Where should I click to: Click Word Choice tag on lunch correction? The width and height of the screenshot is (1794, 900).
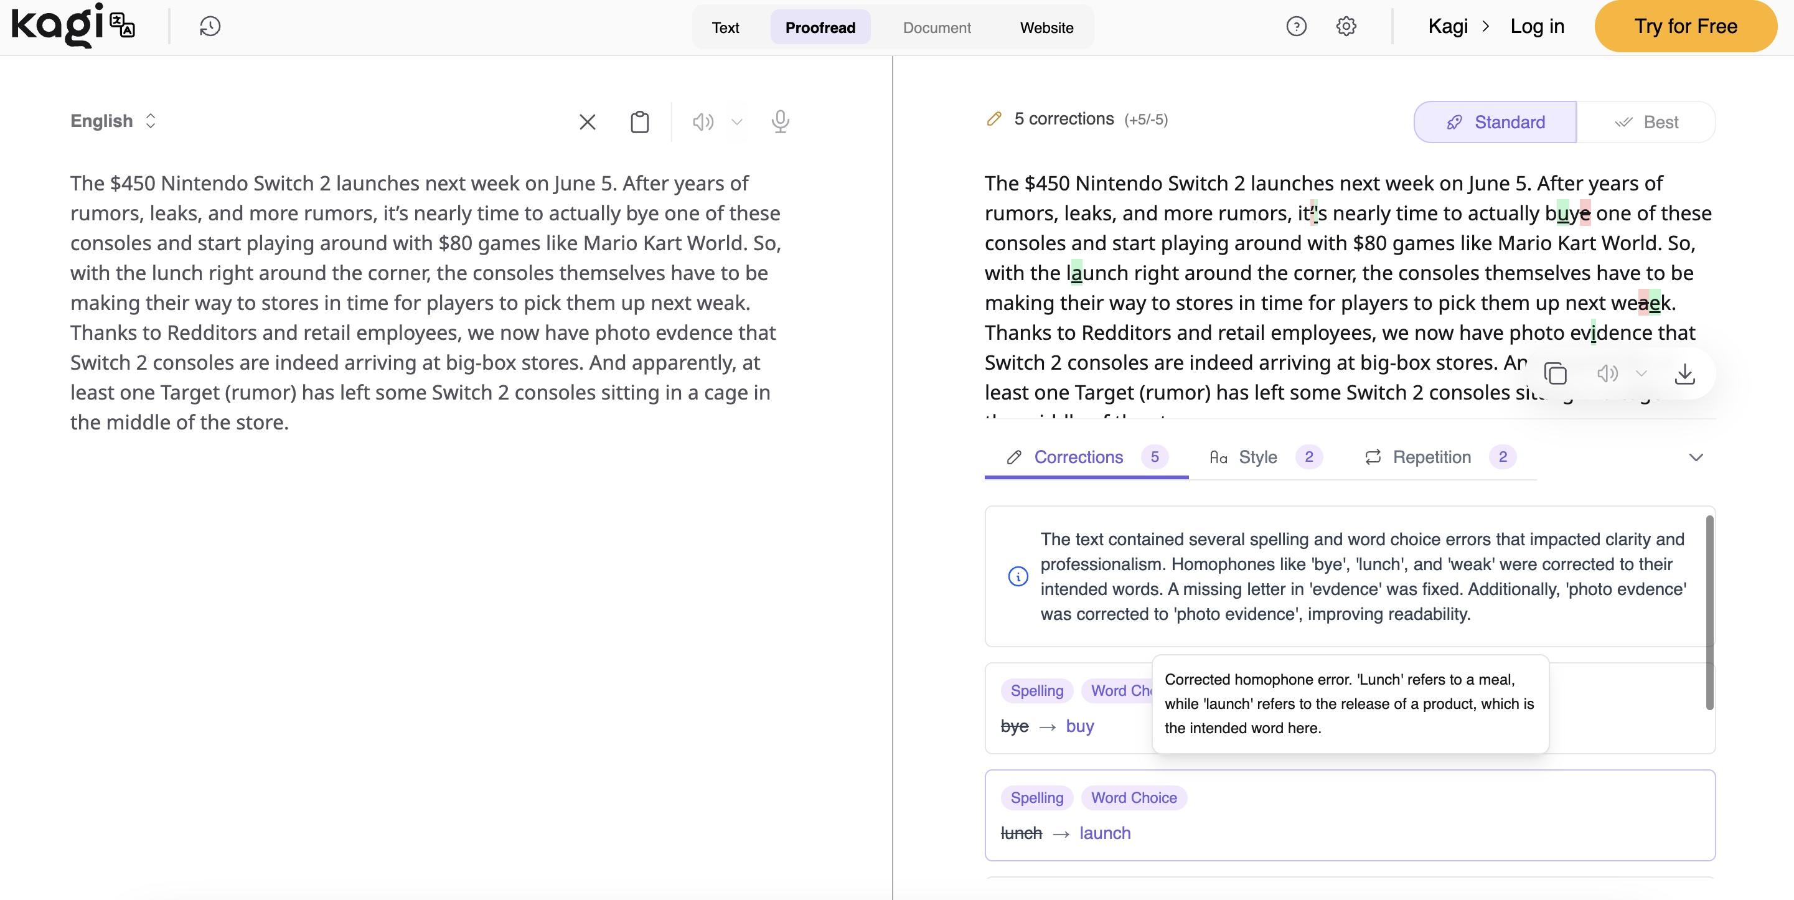coord(1133,797)
